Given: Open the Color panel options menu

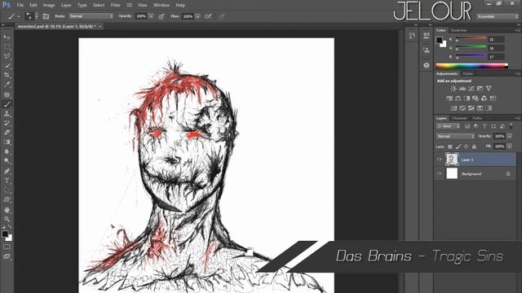Looking at the screenshot, I should [517, 30].
